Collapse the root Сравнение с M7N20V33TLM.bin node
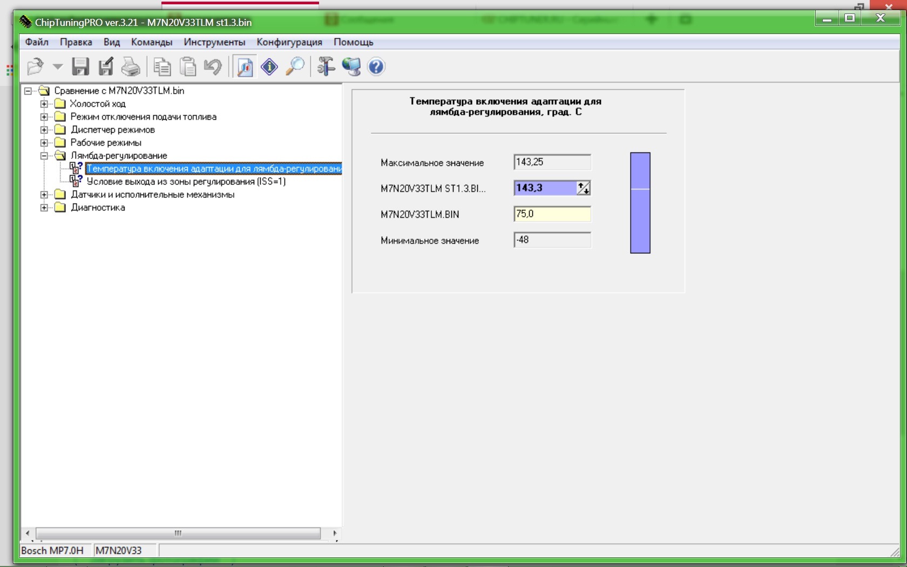 pos(28,91)
